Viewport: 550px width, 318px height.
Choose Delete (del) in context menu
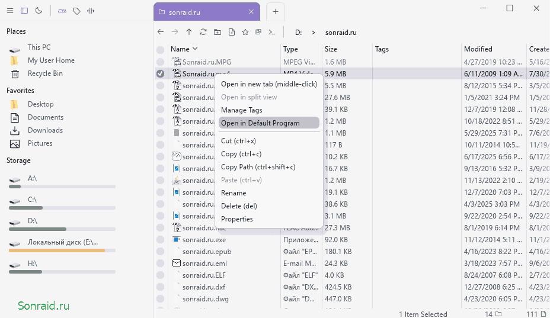click(268, 206)
